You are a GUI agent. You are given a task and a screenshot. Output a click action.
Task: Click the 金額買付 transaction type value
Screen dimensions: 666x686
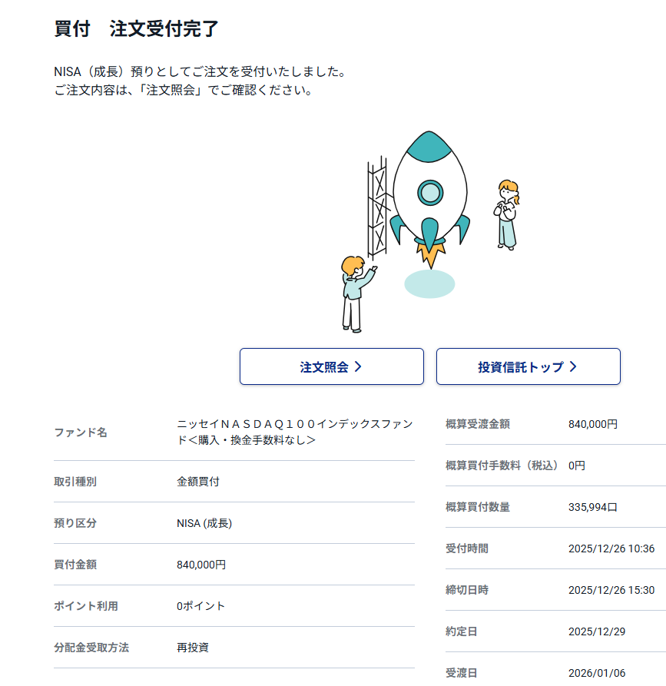tap(198, 482)
